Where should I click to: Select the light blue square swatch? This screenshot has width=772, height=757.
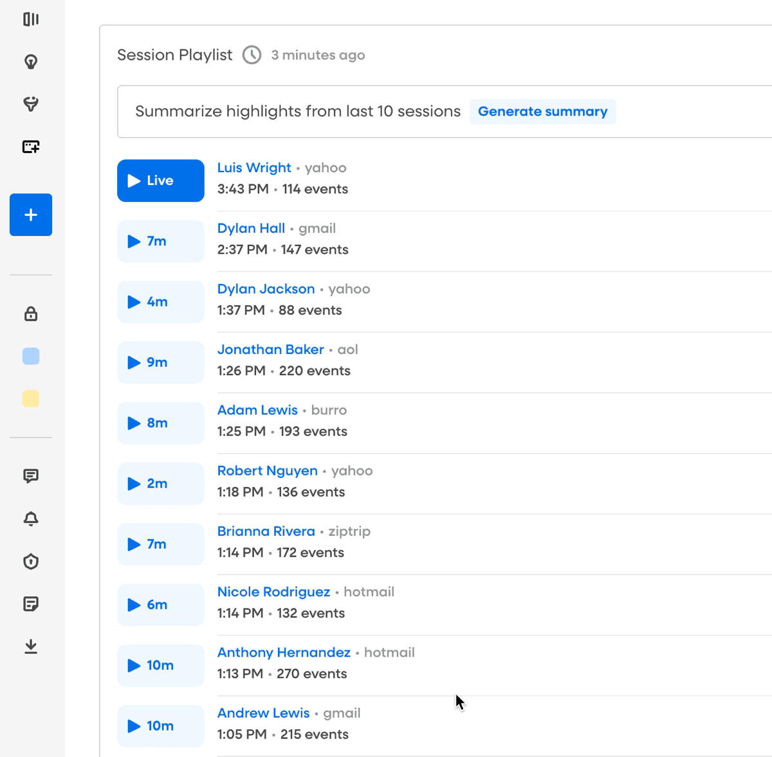click(31, 356)
